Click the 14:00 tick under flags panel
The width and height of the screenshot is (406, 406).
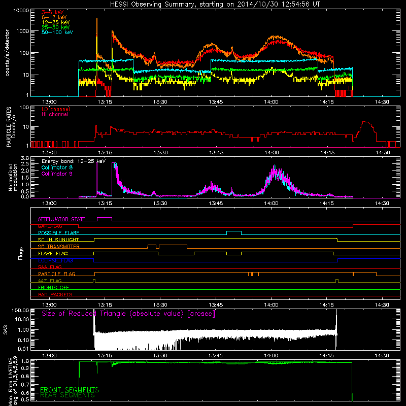point(271,305)
